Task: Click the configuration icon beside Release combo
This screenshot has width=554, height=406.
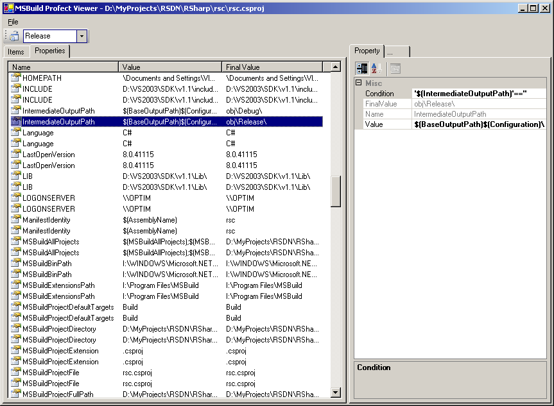Action: coord(14,37)
